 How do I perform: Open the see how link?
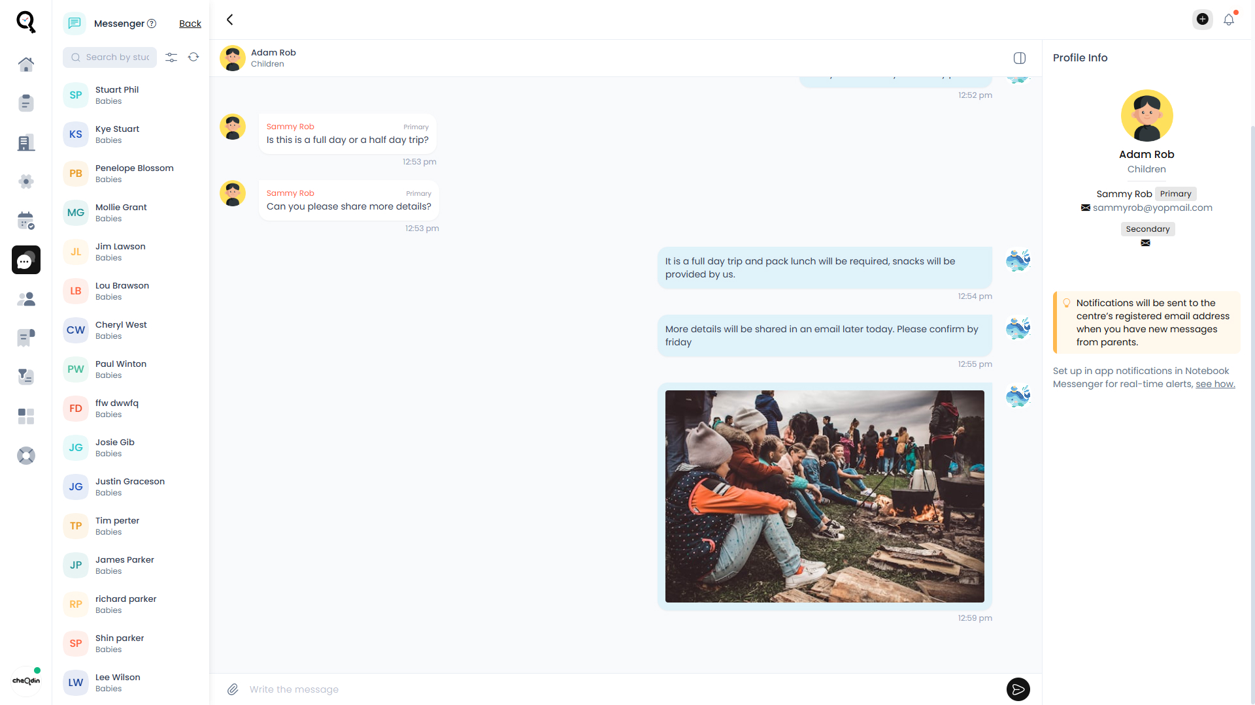click(1215, 384)
